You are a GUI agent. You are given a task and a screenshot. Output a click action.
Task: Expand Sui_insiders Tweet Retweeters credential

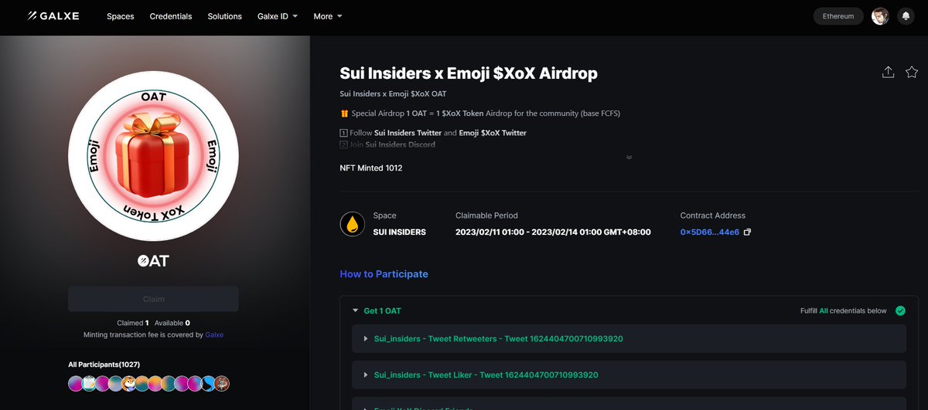[628, 338]
